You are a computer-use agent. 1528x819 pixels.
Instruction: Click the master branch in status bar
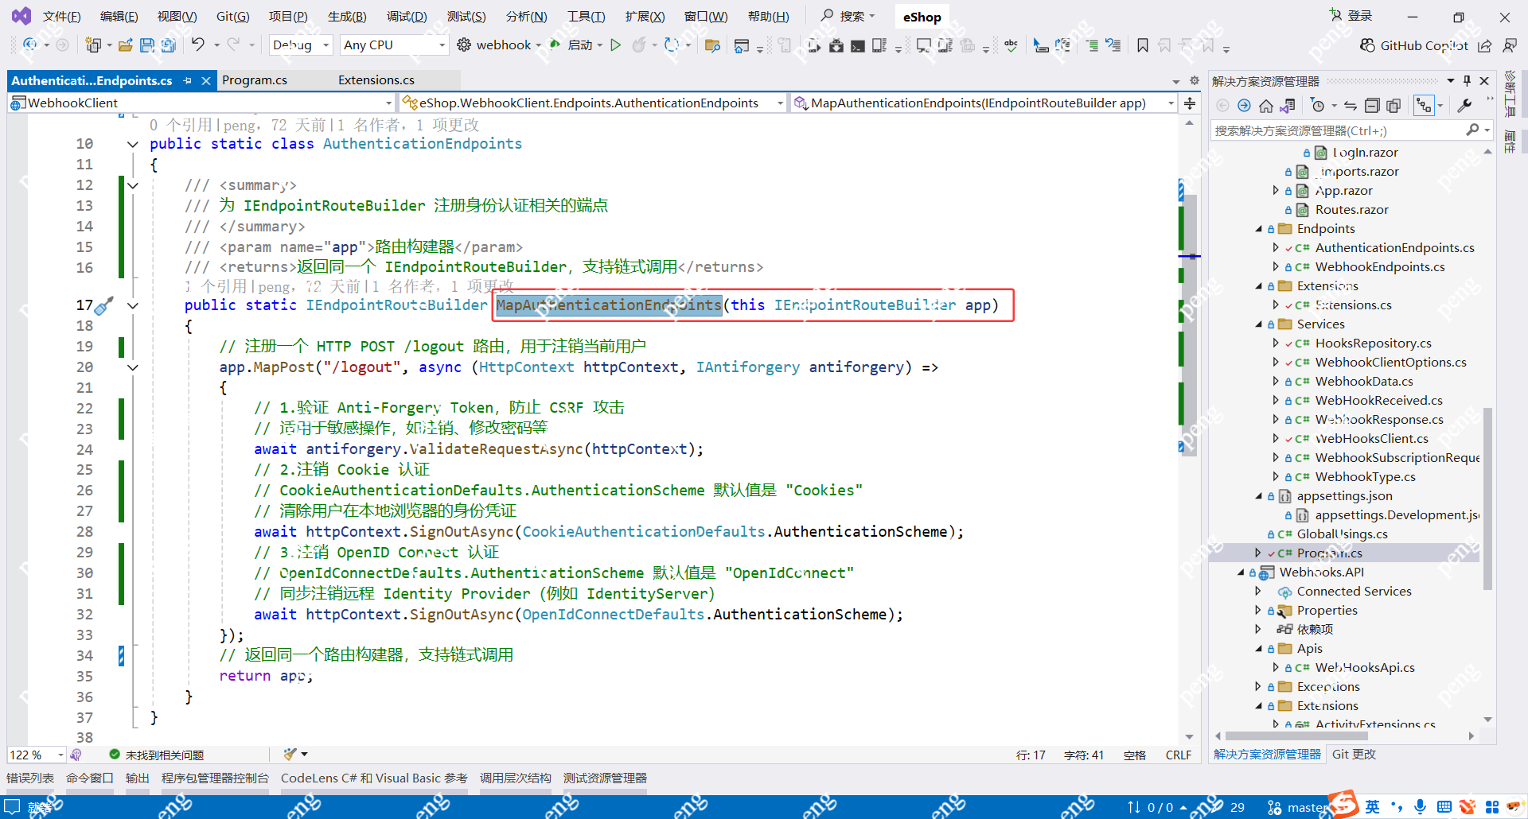click(1299, 807)
